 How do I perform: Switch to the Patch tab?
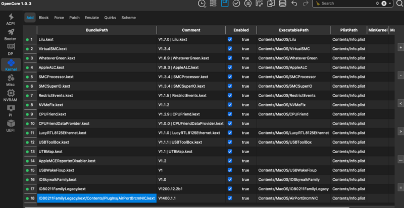[x=74, y=18]
